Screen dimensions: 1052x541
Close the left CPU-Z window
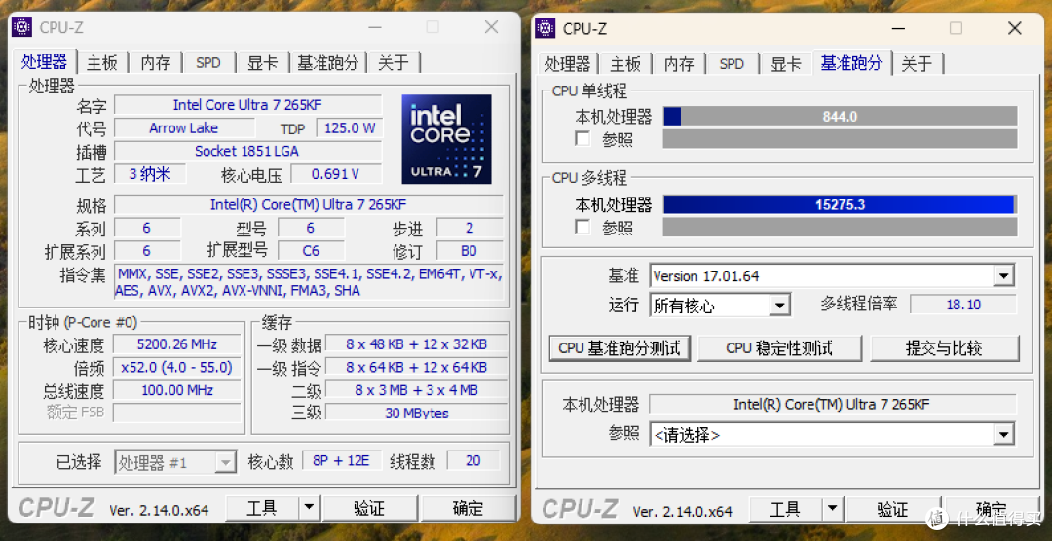pyautogui.click(x=491, y=27)
